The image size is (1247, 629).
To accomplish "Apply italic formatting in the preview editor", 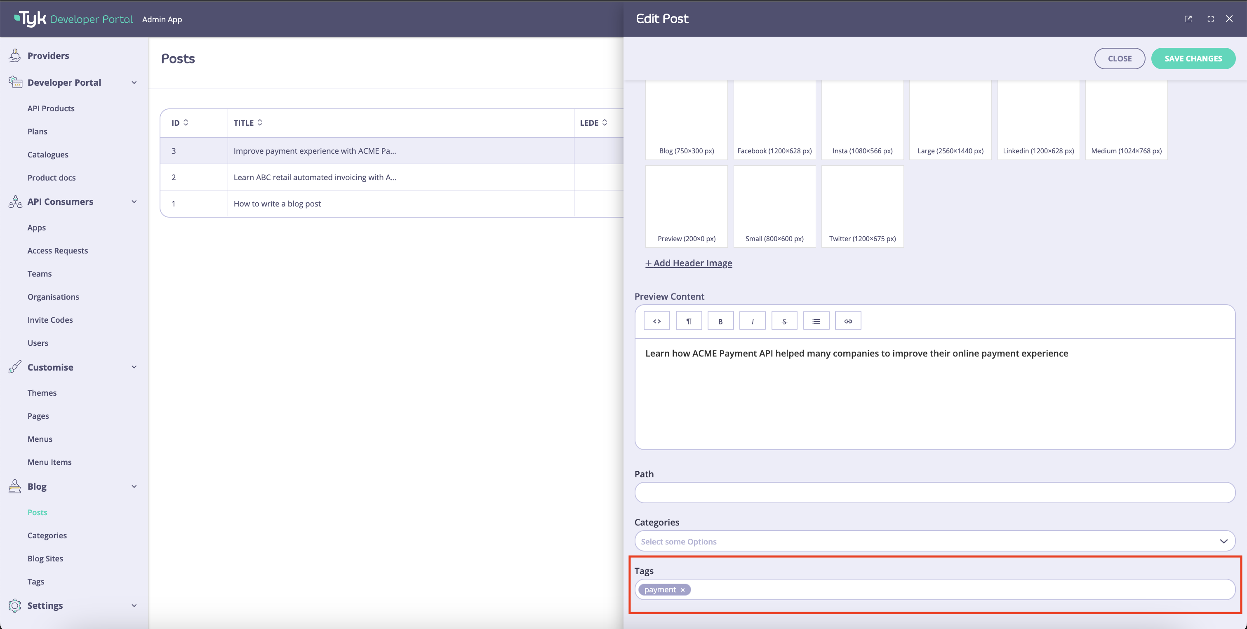I will 752,320.
